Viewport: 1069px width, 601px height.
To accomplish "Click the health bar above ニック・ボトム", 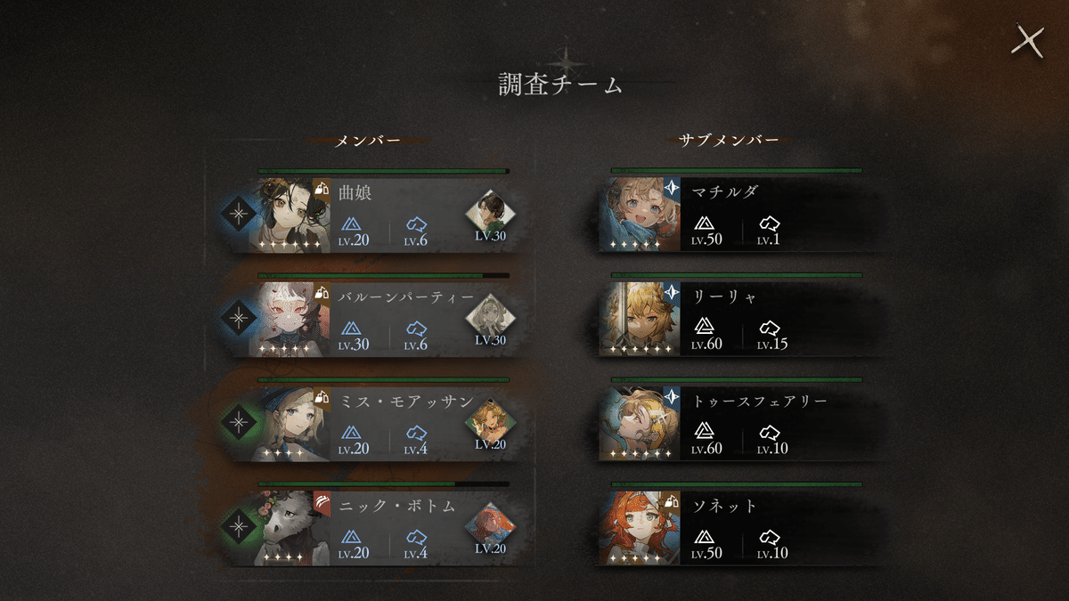I will pos(383,485).
